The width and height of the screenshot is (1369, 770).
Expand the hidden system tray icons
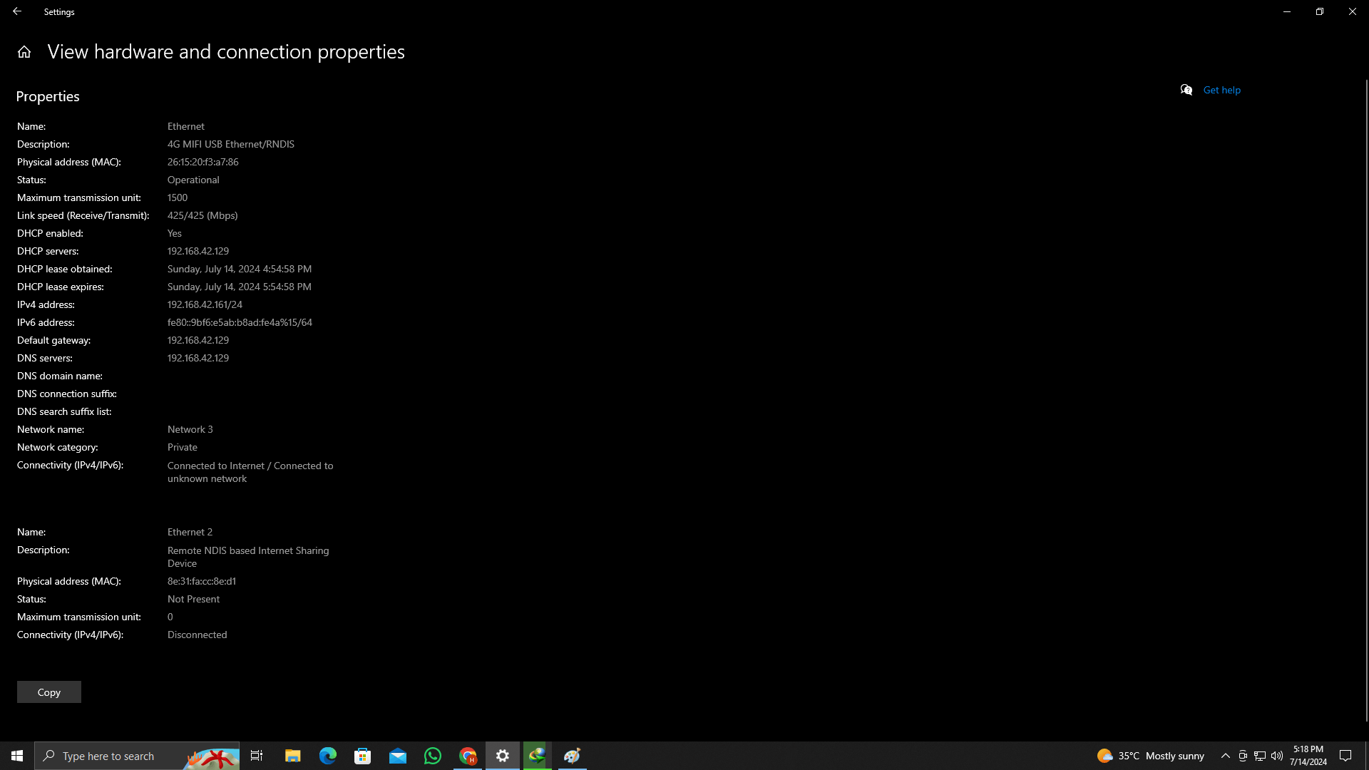click(x=1225, y=756)
